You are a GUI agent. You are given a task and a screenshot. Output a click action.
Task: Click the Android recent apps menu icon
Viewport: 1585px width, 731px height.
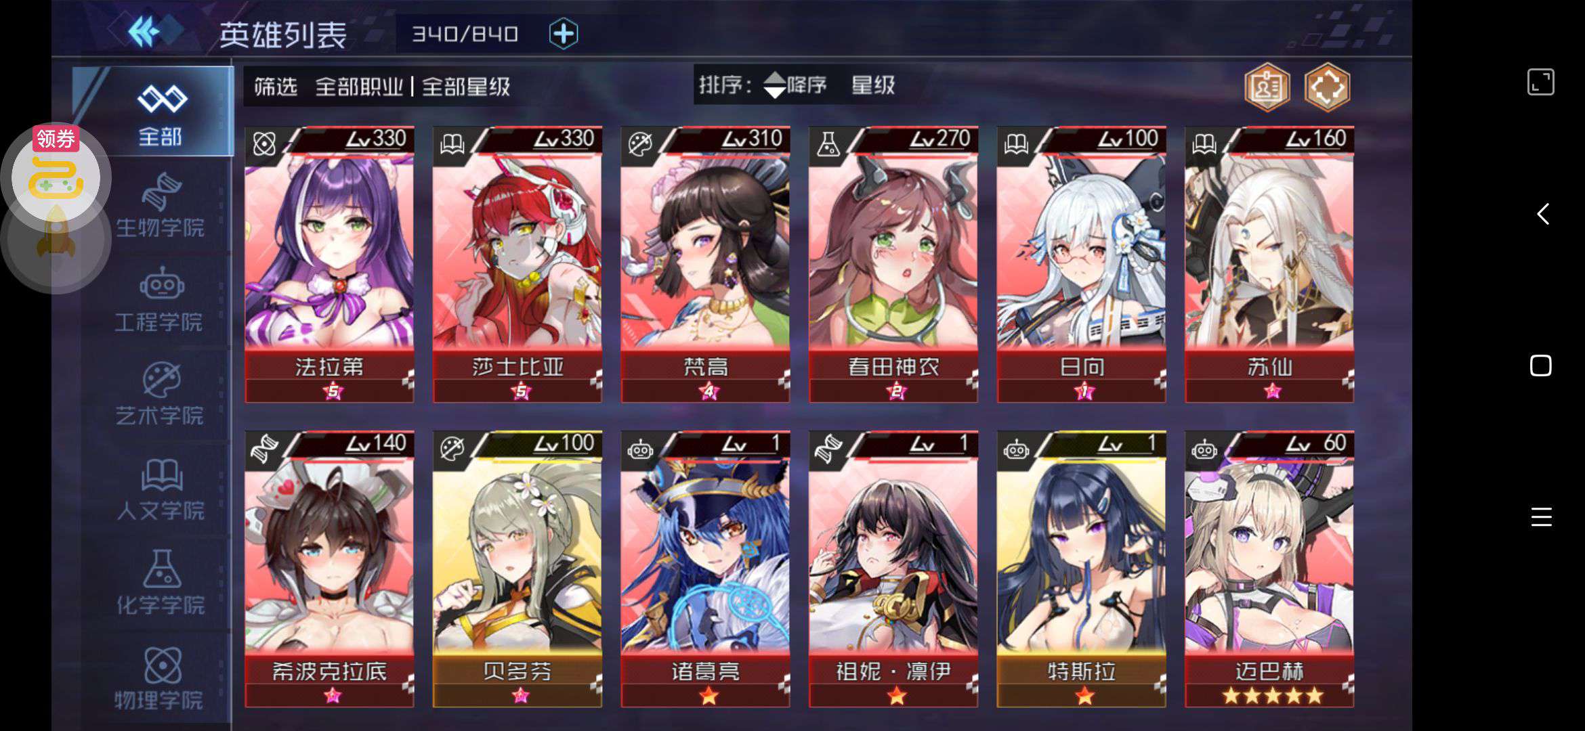(x=1541, y=517)
